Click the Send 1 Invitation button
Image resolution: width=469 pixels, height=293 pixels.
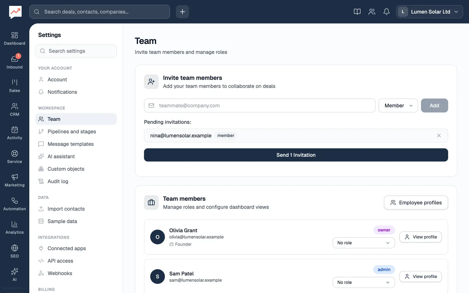296,155
